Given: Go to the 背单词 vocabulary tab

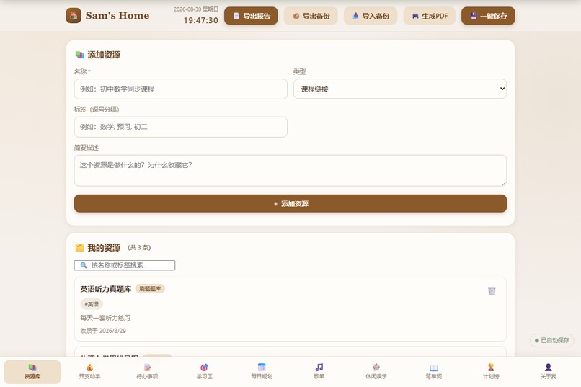Looking at the screenshot, I should tap(433, 371).
